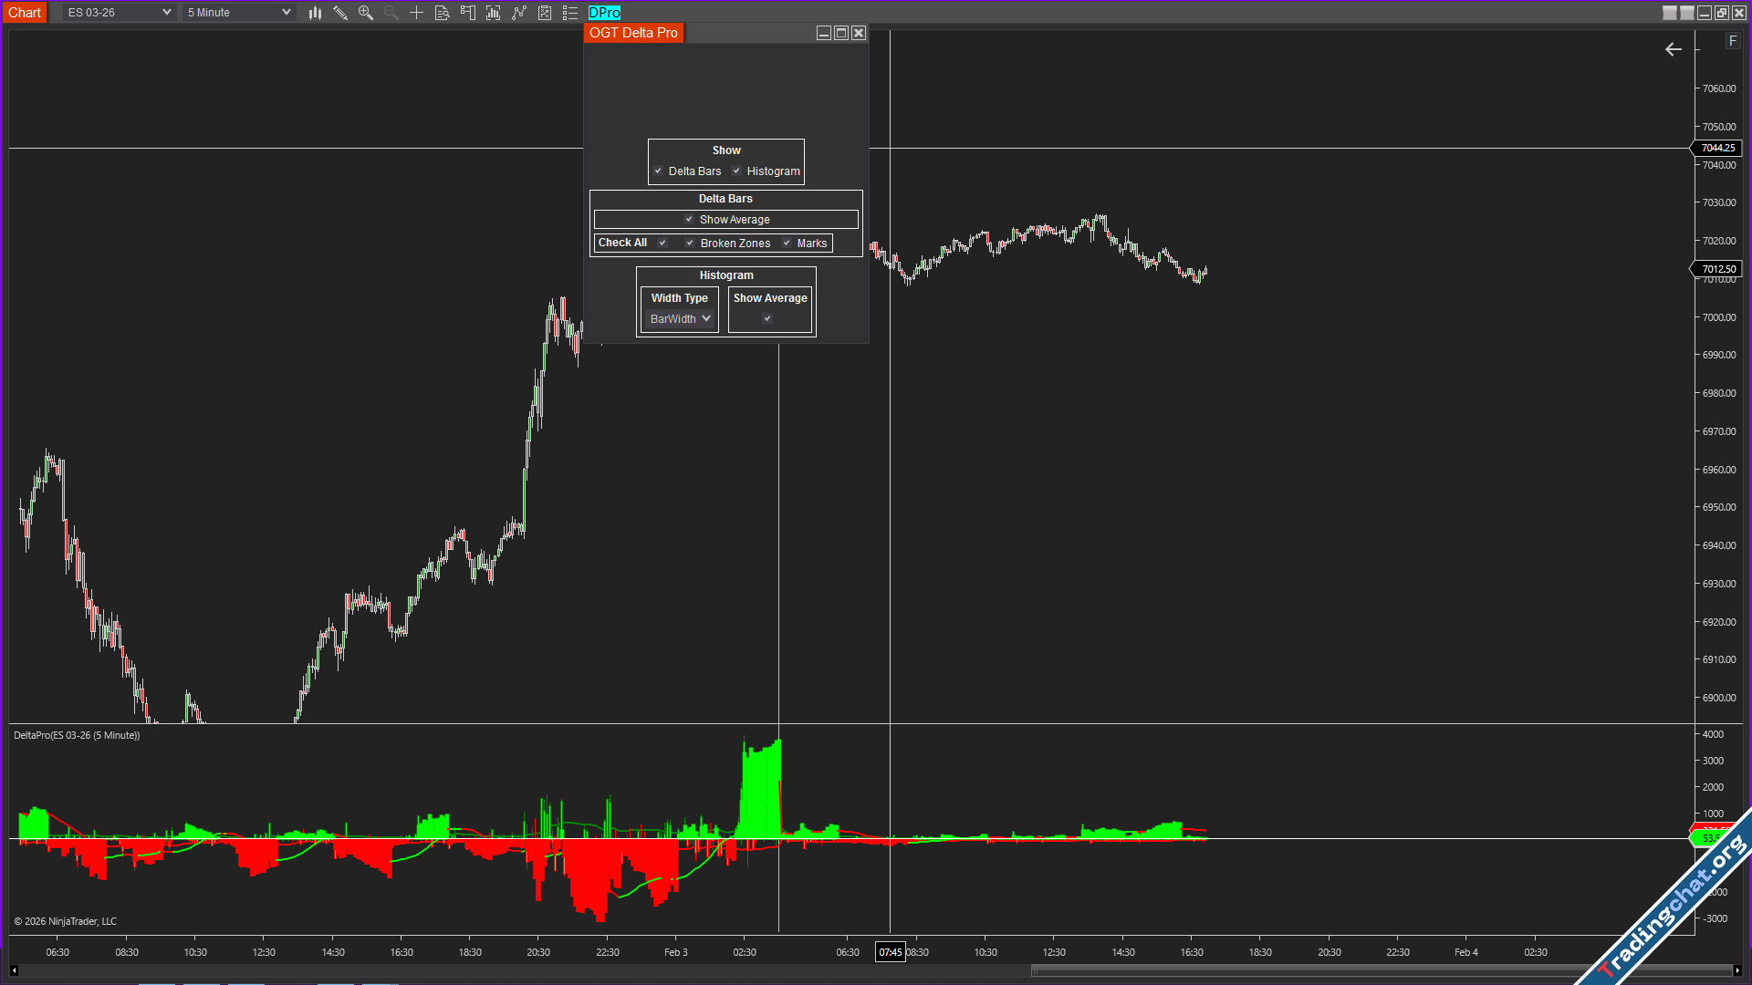Image resolution: width=1752 pixels, height=985 pixels.
Task: Click the zoom in magnifier icon
Action: tap(366, 13)
